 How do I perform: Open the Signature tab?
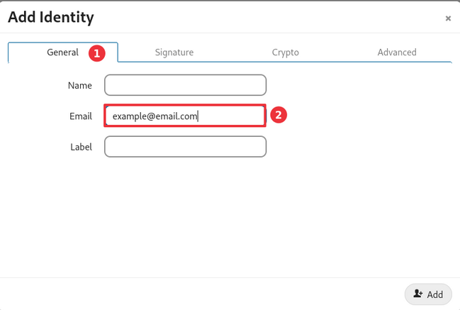coord(174,52)
